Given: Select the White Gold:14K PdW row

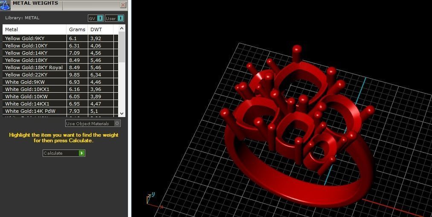Looking at the screenshot, I should coord(60,111).
